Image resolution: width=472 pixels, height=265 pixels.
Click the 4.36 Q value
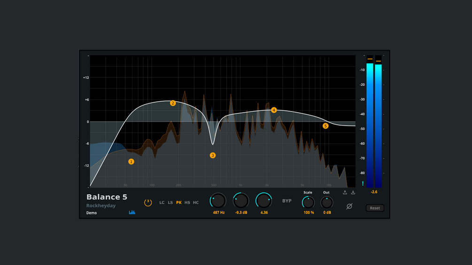(264, 212)
